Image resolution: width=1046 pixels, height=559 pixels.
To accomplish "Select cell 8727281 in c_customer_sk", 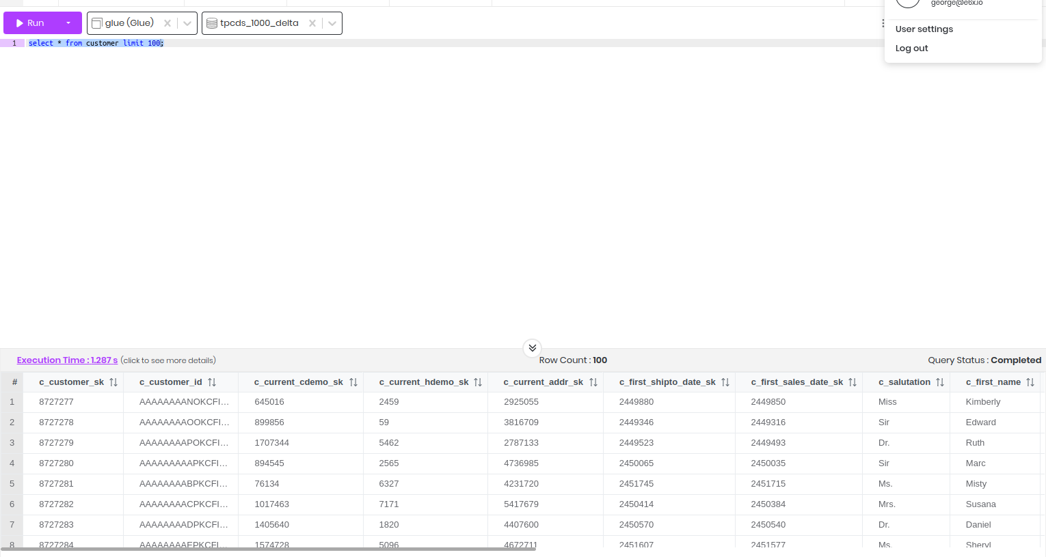I will (56, 484).
